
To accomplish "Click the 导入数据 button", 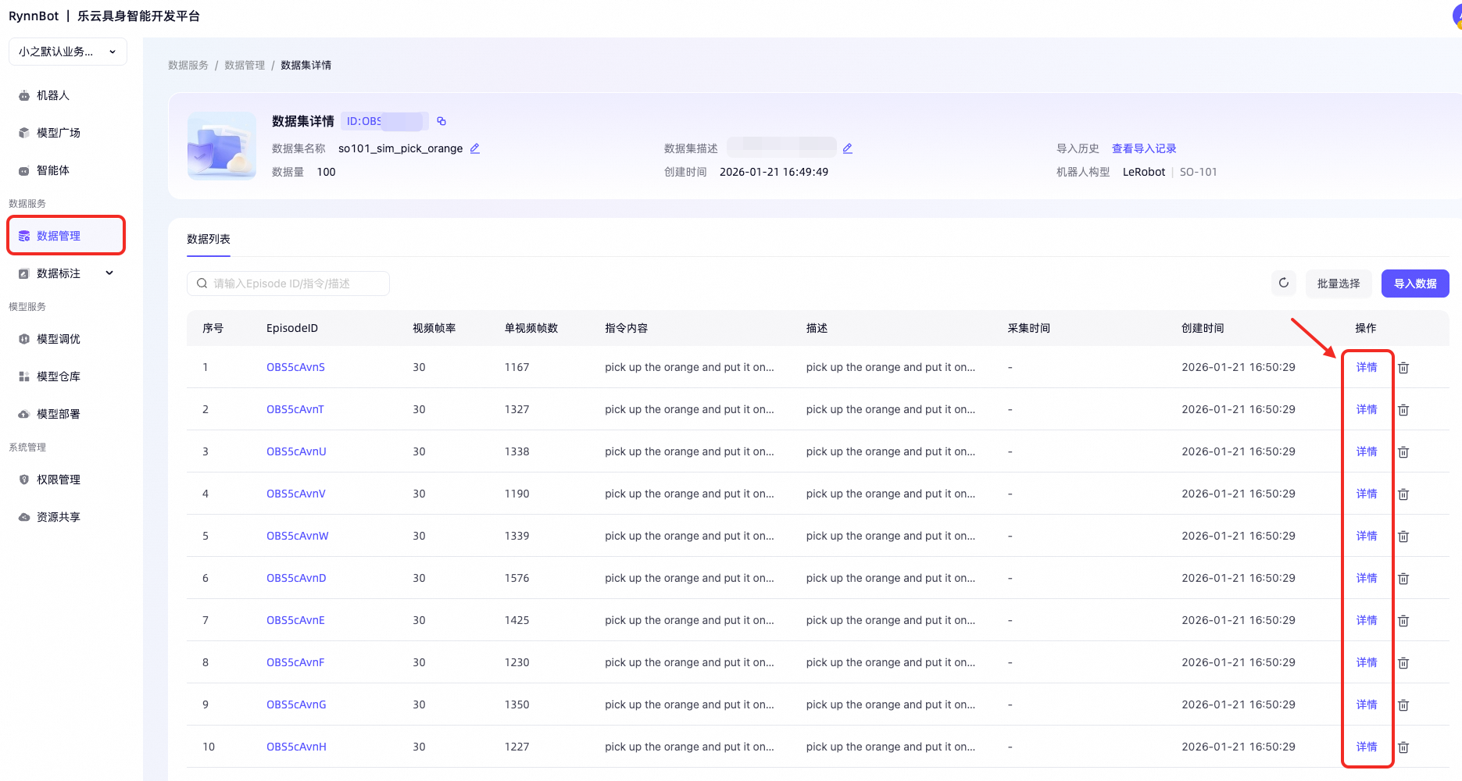I will click(1415, 284).
